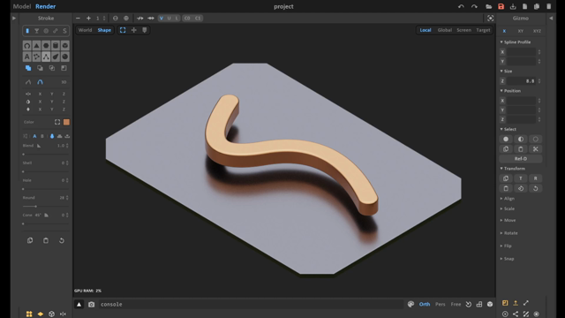The width and height of the screenshot is (565, 318).
Task: Click the mirror icon at bottom left
Action: tap(63, 314)
